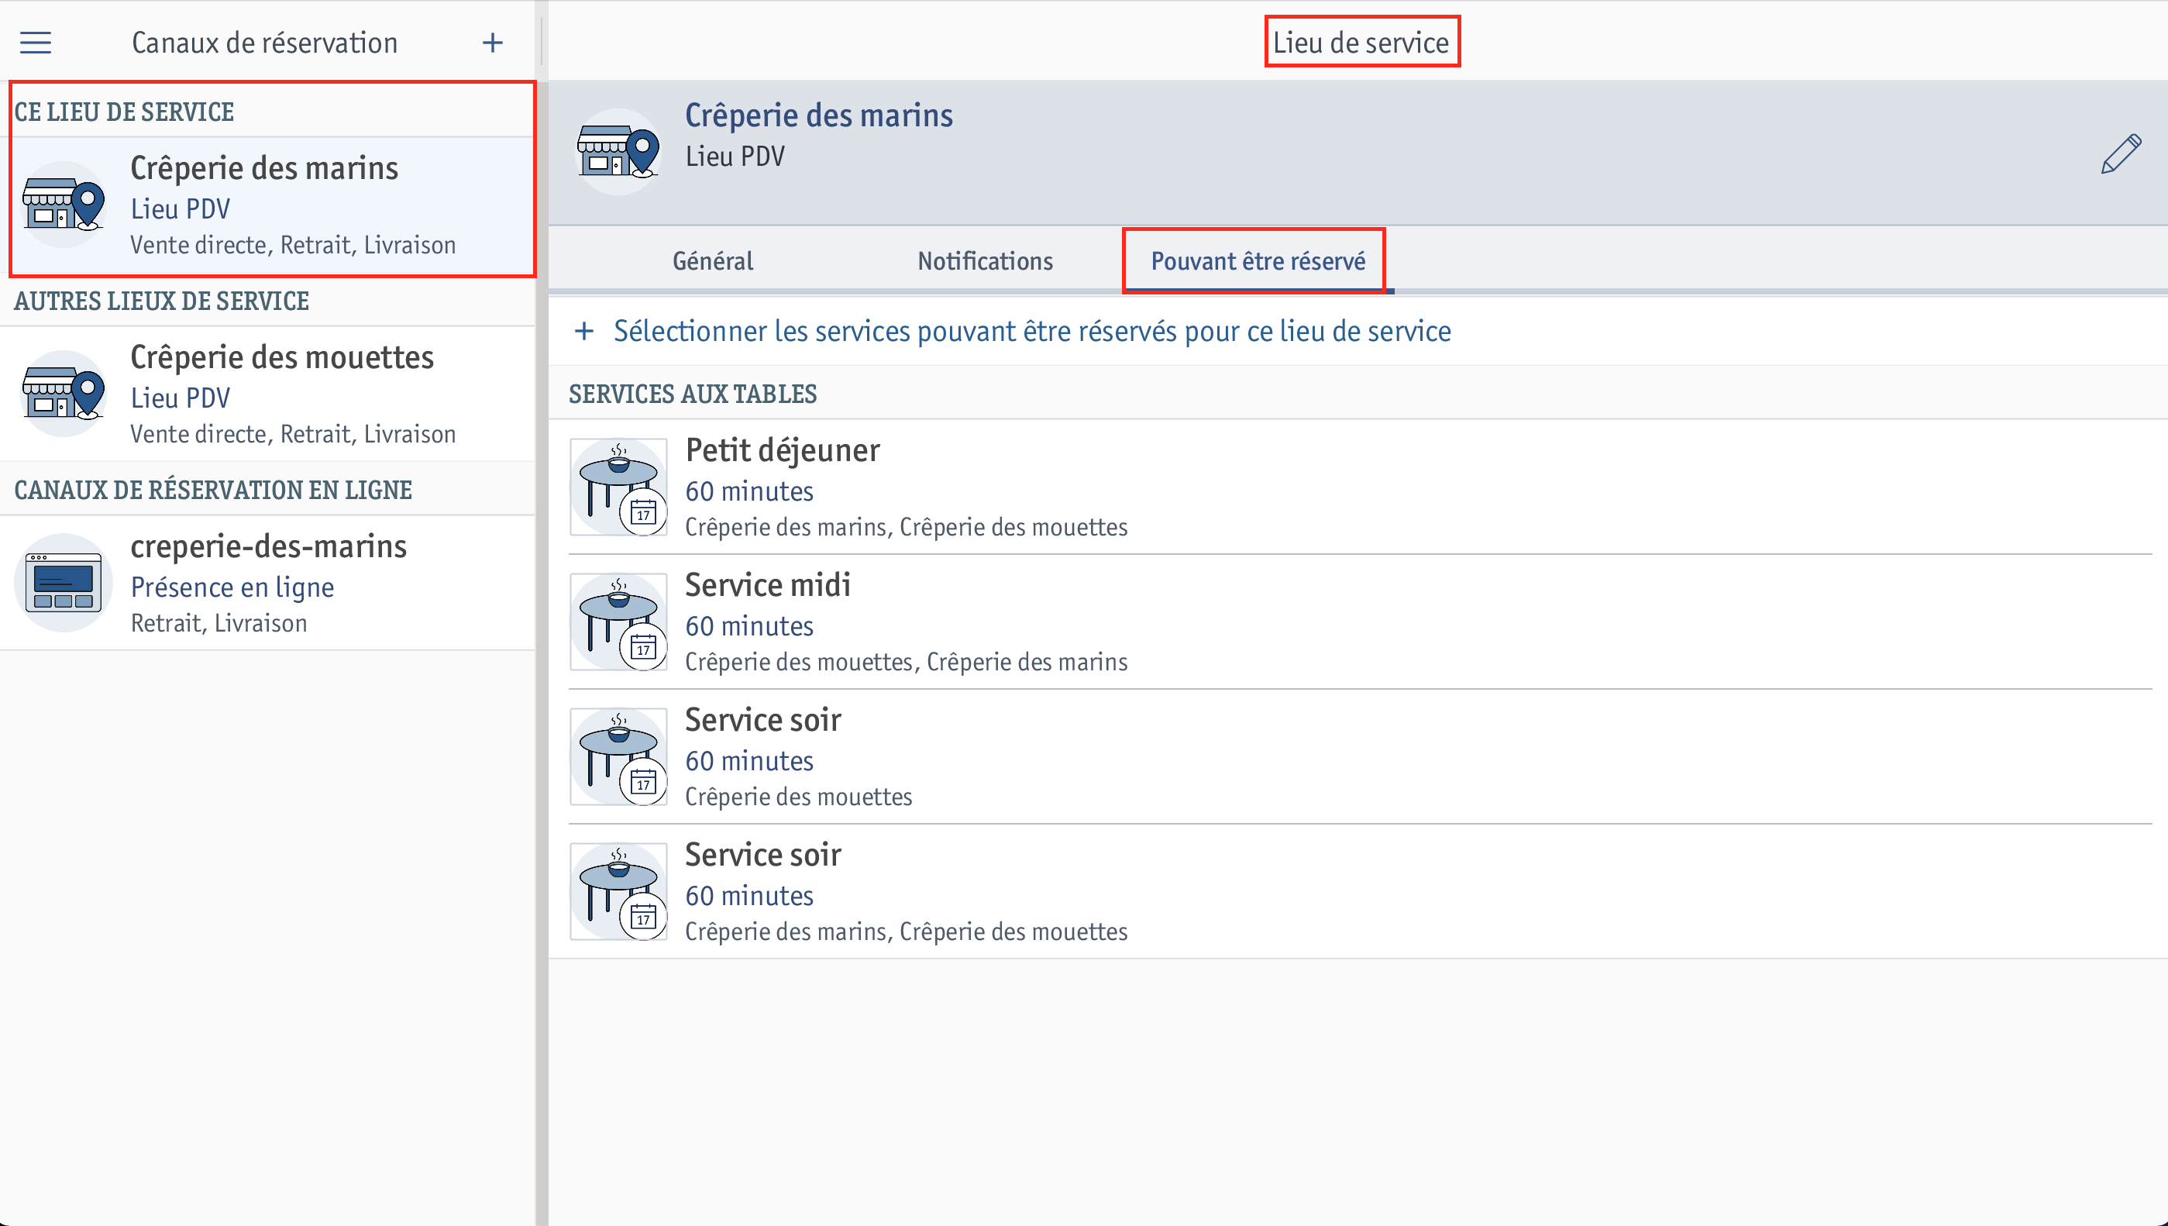Open the hamburger menu
2168x1226 pixels.
[x=36, y=42]
